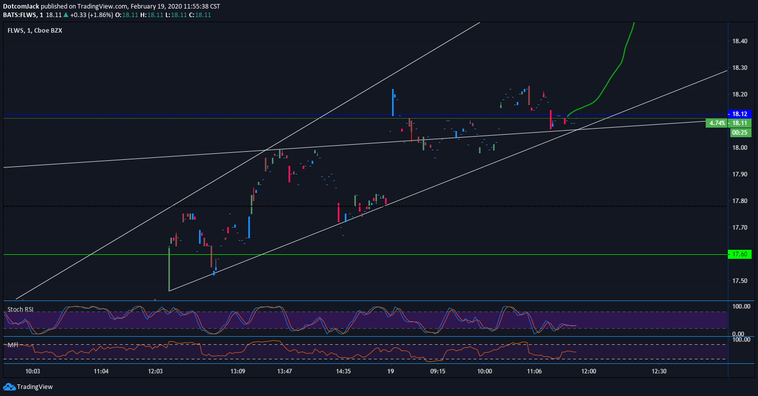Click the TradingView cloud logo icon

click(9, 387)
